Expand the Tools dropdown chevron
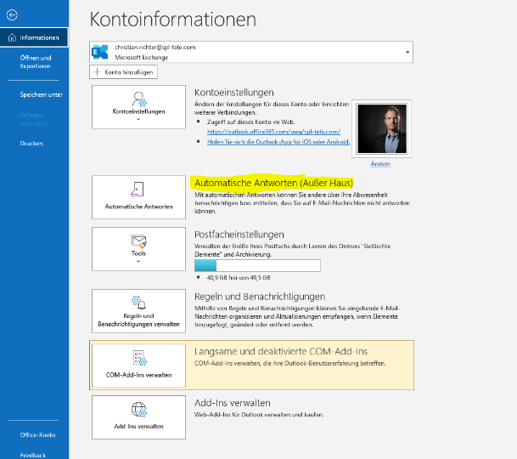 [138, 261]
